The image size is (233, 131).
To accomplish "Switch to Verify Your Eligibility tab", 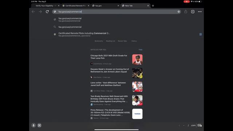I will (46, 6).
